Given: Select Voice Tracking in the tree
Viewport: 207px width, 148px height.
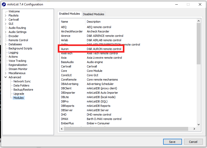Looking at the screenshot, I should (17, 61).
